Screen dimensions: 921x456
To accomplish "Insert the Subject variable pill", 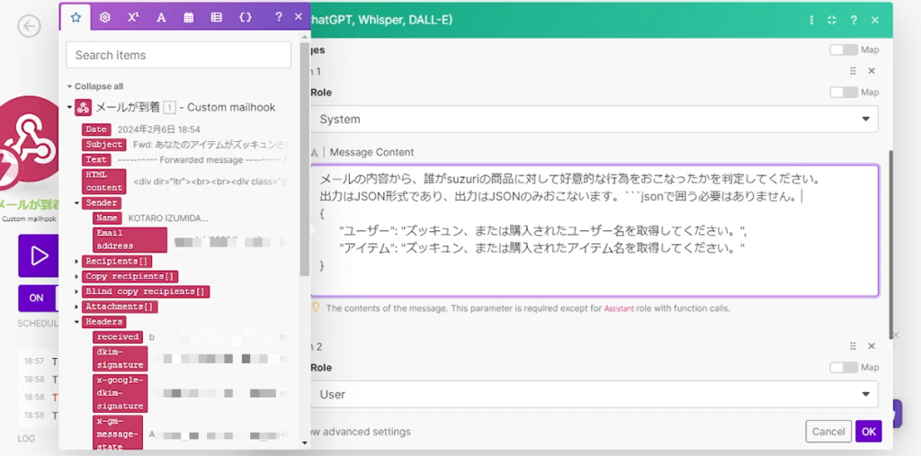I will click(104, 145).
